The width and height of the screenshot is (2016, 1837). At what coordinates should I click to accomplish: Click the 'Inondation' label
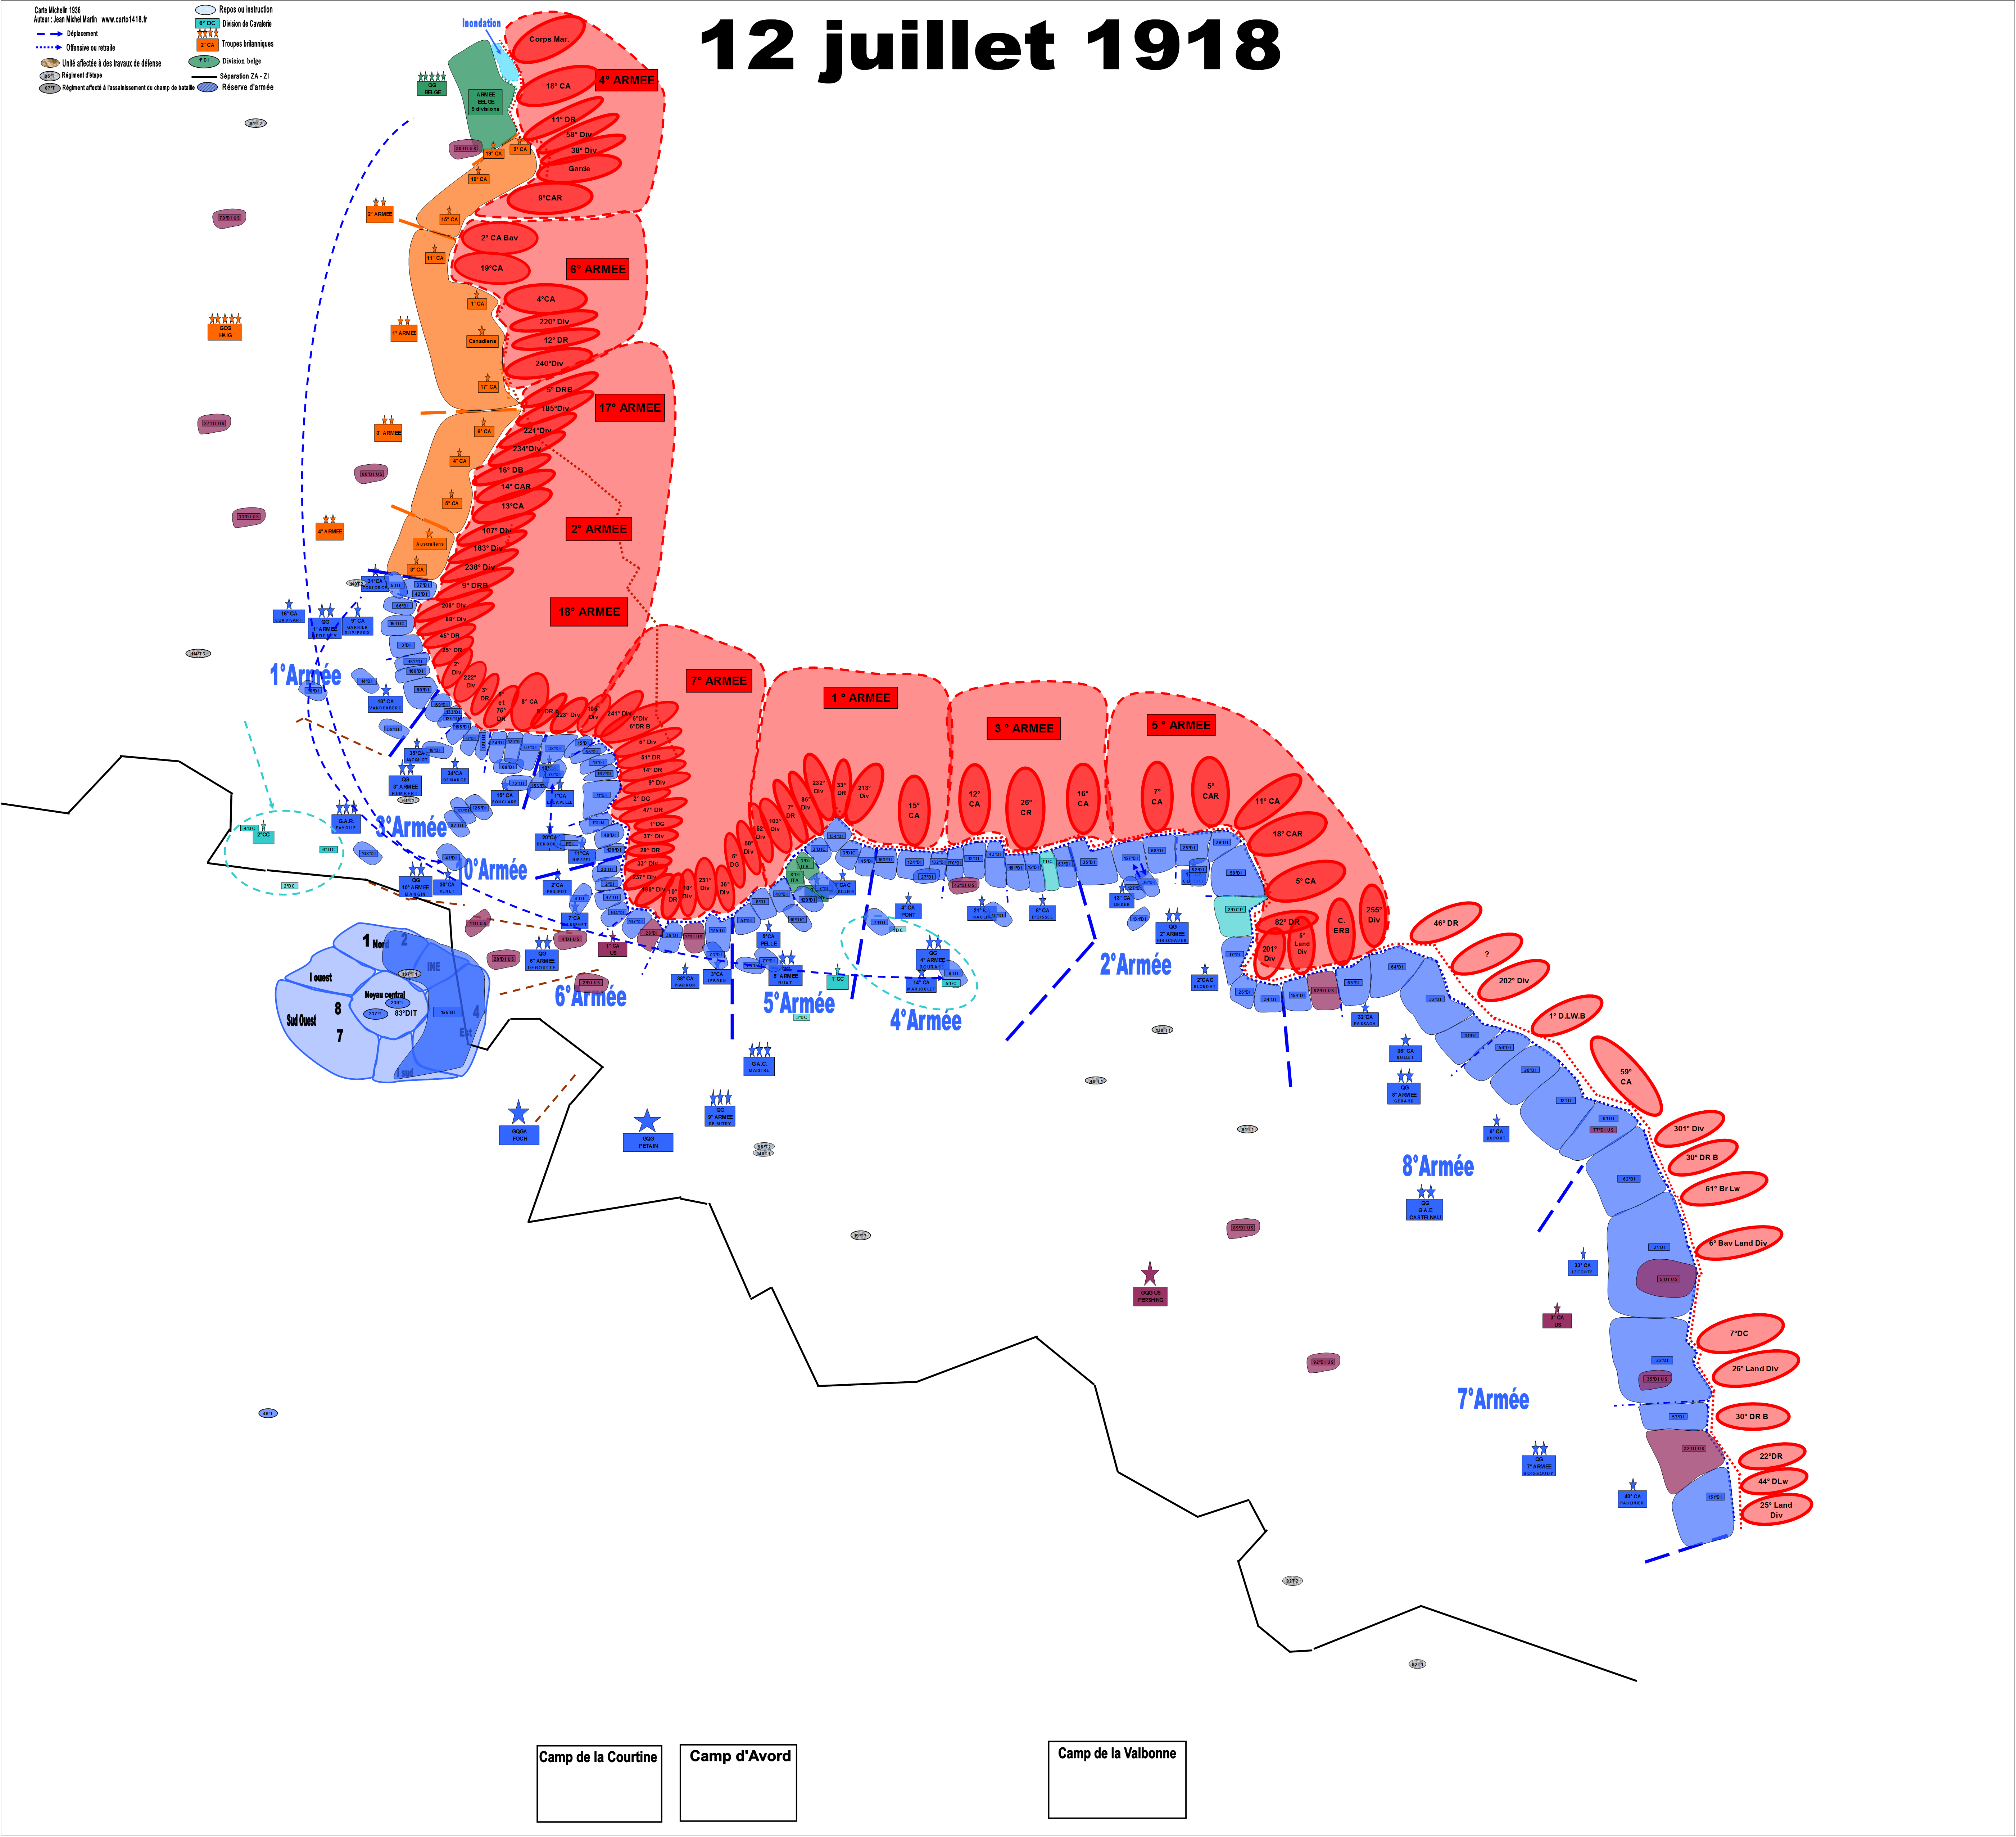pos(481,23)
